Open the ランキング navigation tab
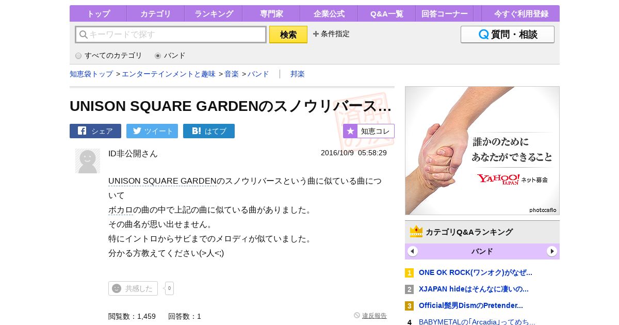 [x=214, y=14]
